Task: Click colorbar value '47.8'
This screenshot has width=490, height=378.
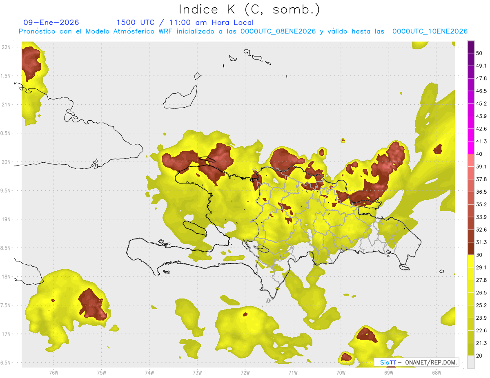Action: pos(481,79)
